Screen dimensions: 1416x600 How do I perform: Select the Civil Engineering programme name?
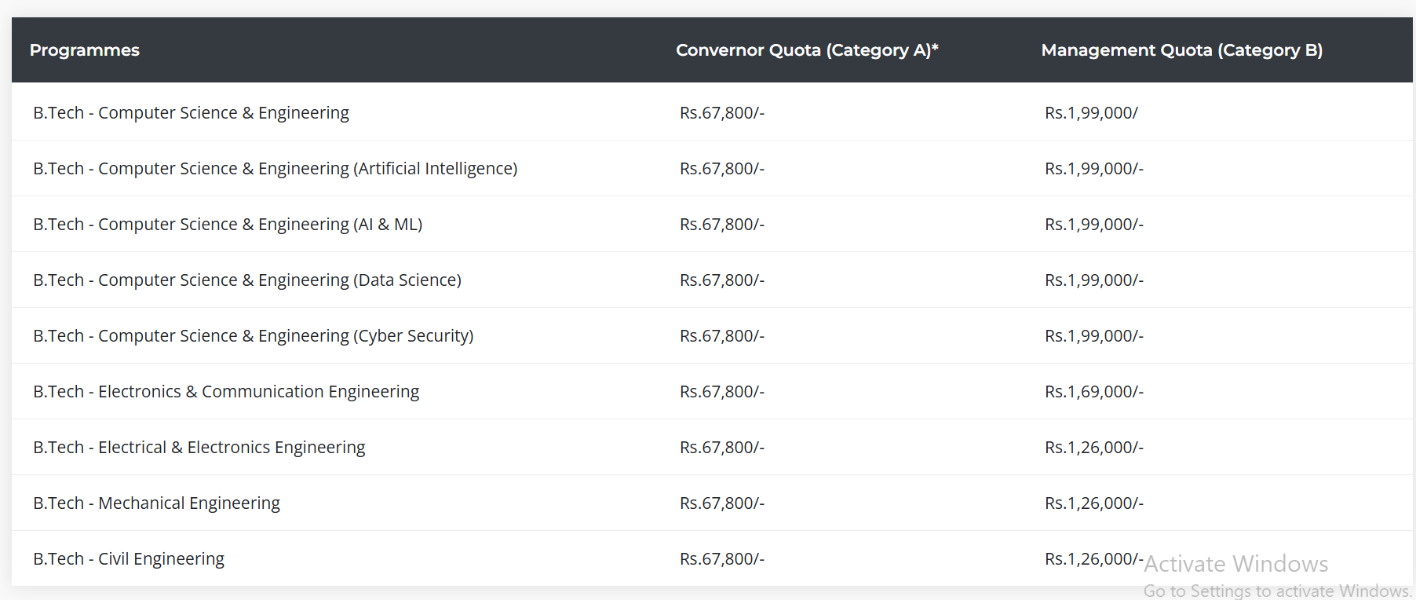tap(129, 559)
